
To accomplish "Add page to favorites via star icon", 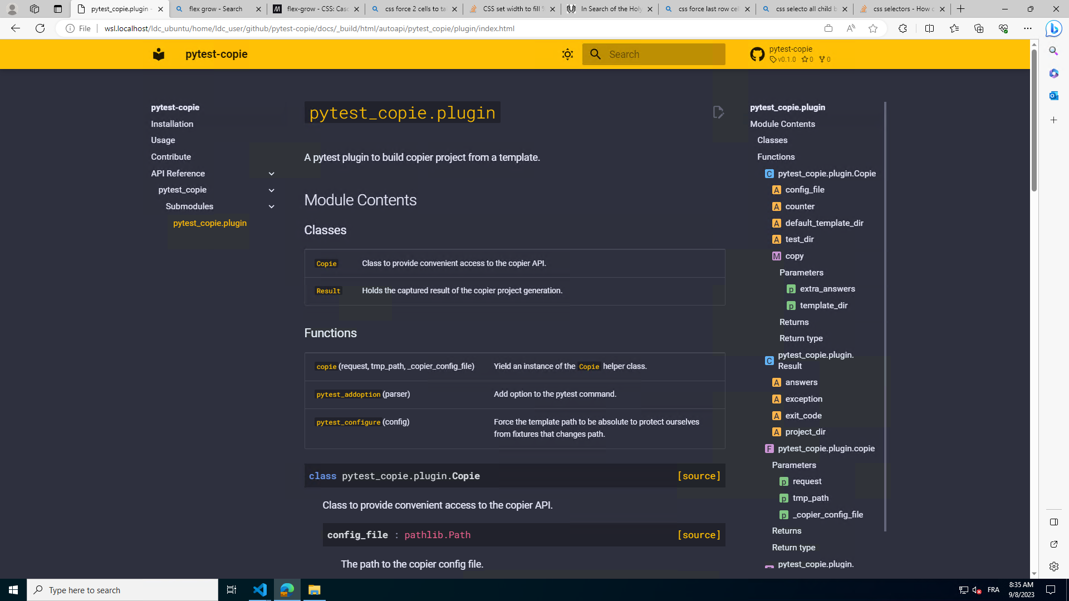I will click(x=873, y=28).
